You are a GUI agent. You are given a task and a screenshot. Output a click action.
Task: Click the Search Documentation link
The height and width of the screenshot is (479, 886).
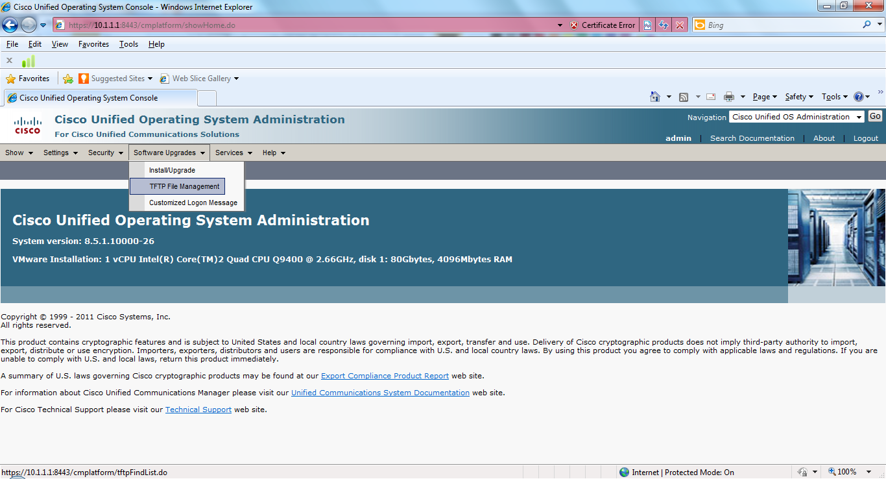752,138
